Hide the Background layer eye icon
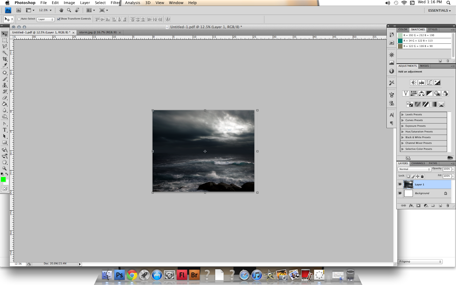This screenshot has height=285, width=456. pos(400,193)
